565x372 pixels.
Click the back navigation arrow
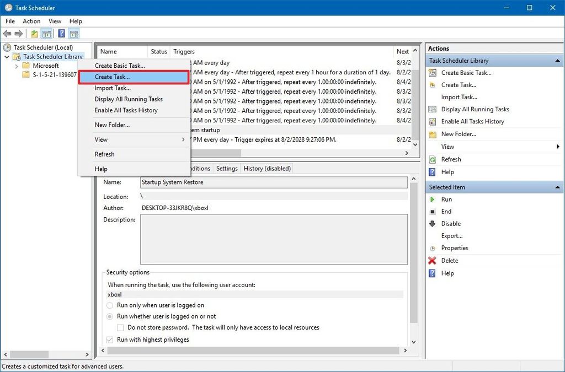pos(7,33)
